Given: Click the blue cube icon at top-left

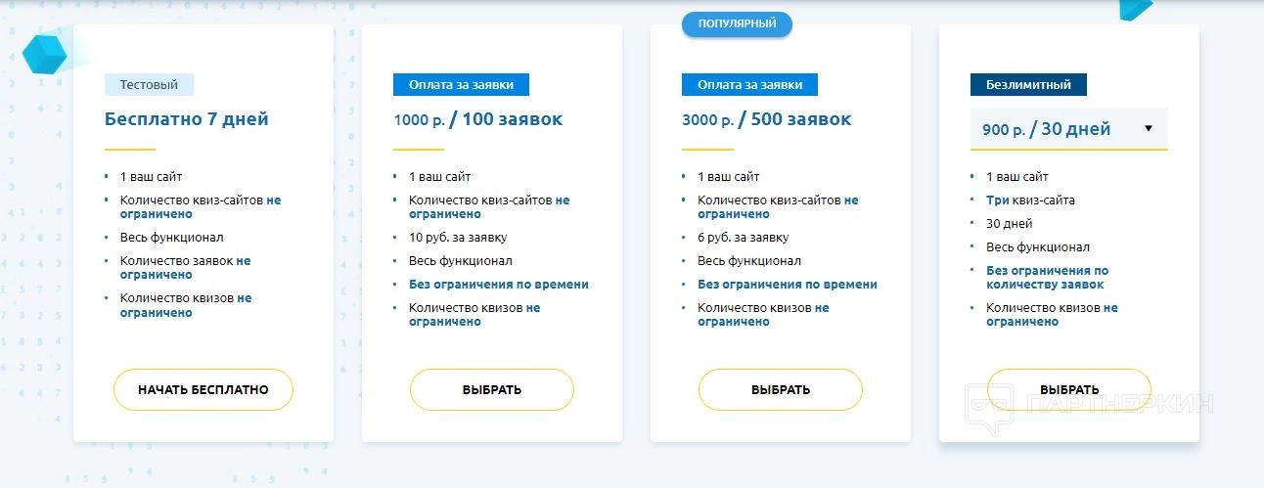Looking at the screenshot, I should click(44, 53).
